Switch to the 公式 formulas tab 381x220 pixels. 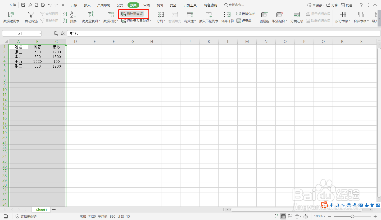pyautogui.click(x=120, y=5)
